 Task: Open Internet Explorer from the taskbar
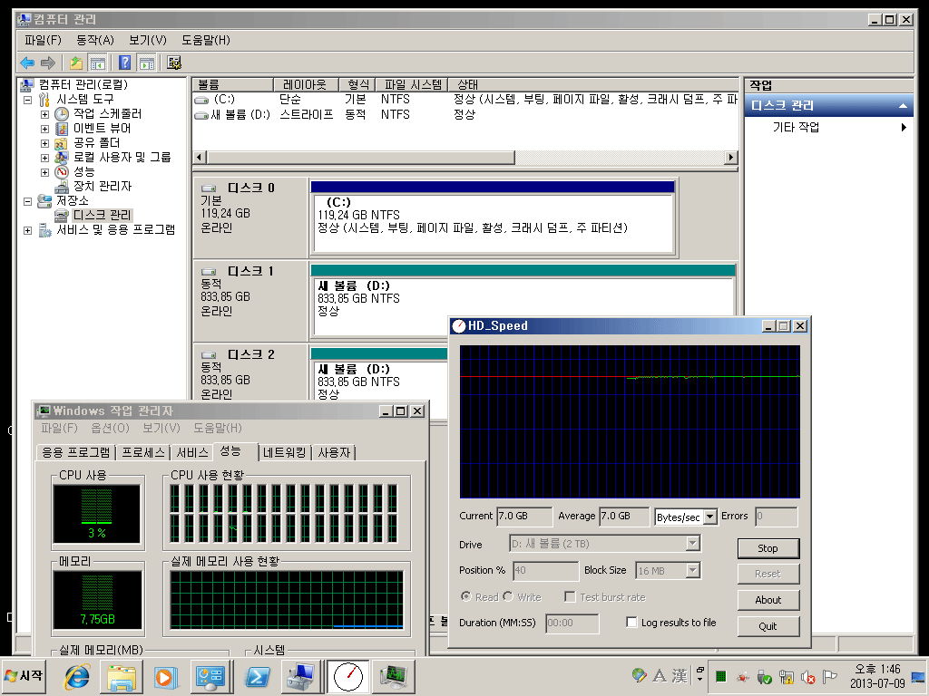pyautogui.click(x=77, y=676)
